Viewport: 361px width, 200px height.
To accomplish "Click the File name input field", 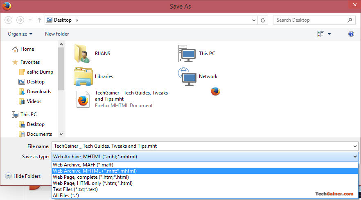I will 202,146.
